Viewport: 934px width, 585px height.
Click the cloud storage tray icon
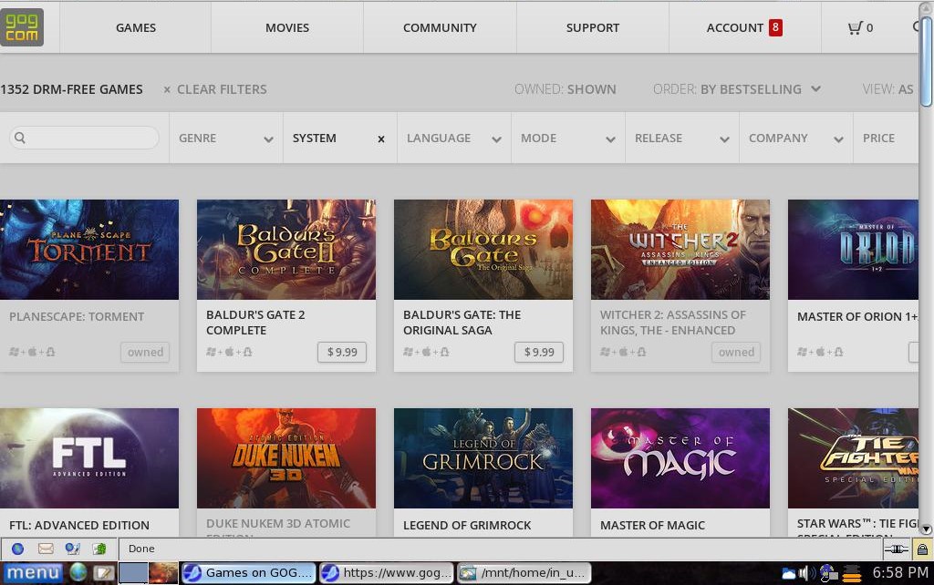789,574
